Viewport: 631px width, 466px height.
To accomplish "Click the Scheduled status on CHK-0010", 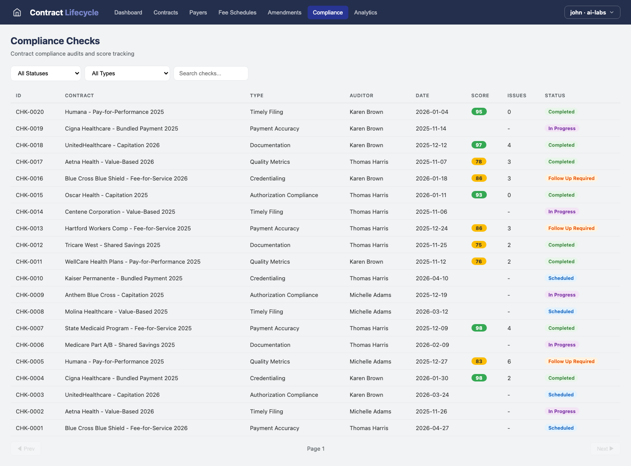I will tap(561, 278).
